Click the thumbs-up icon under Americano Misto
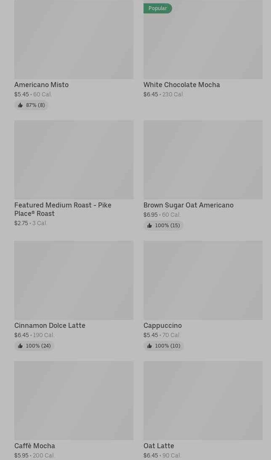 click(20, 105)
